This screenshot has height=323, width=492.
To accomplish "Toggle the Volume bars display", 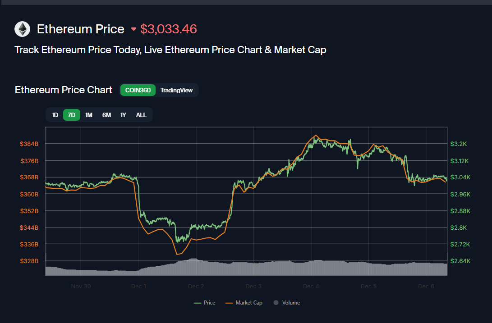I will 287,302.
